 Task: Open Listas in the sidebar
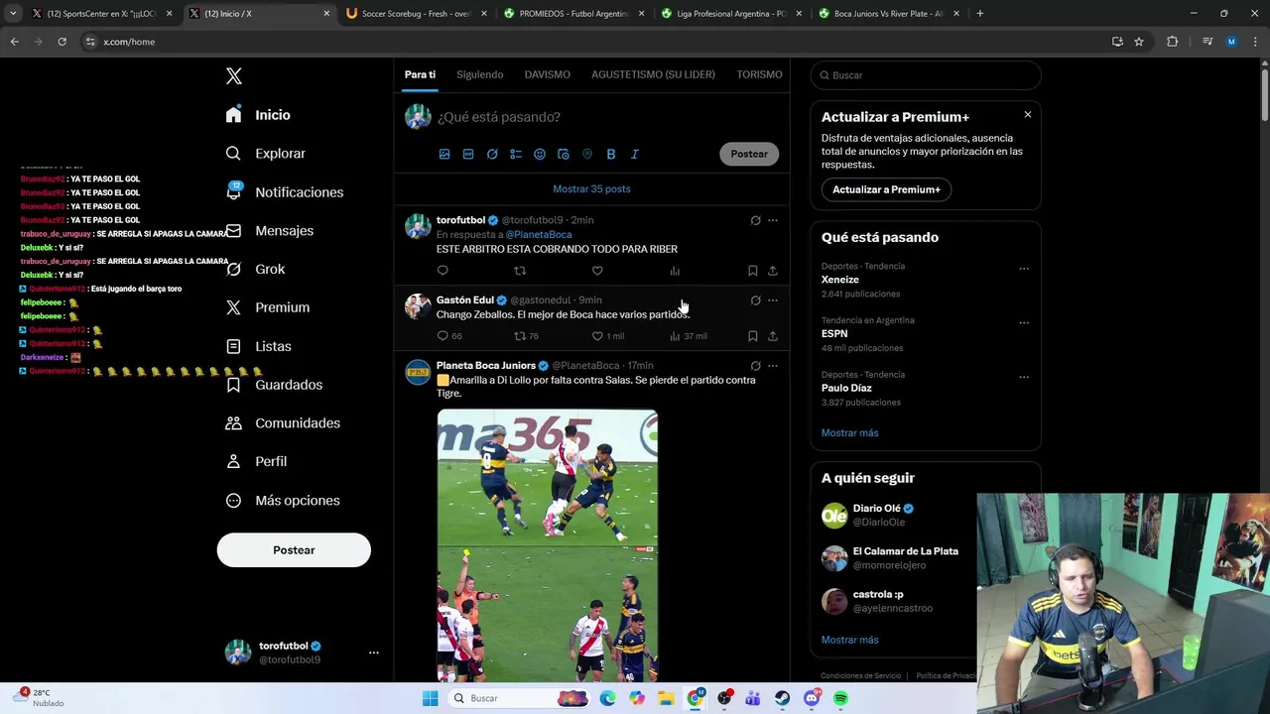point(258,346)
